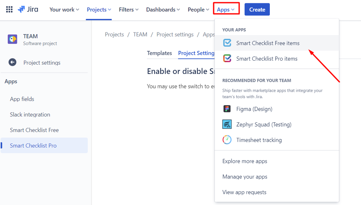Screen dimensions: 361x205
Task: Open Manage your apps
Action: (x=277, y=177)
